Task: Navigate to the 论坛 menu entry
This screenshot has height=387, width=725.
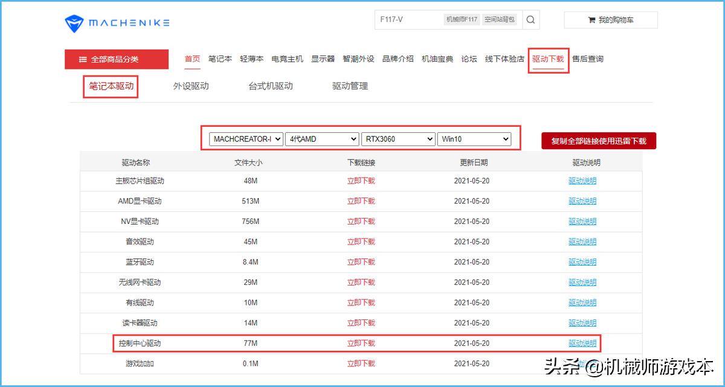Action: point(469,59)
